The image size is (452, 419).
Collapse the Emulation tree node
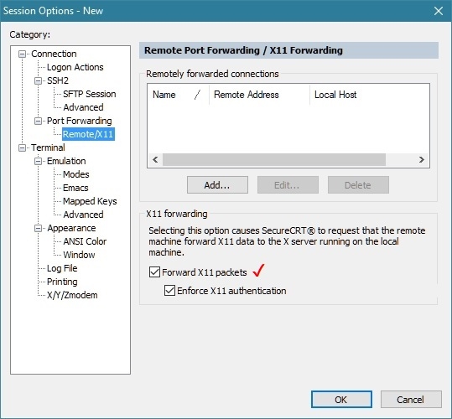click(x=38, y=161)
